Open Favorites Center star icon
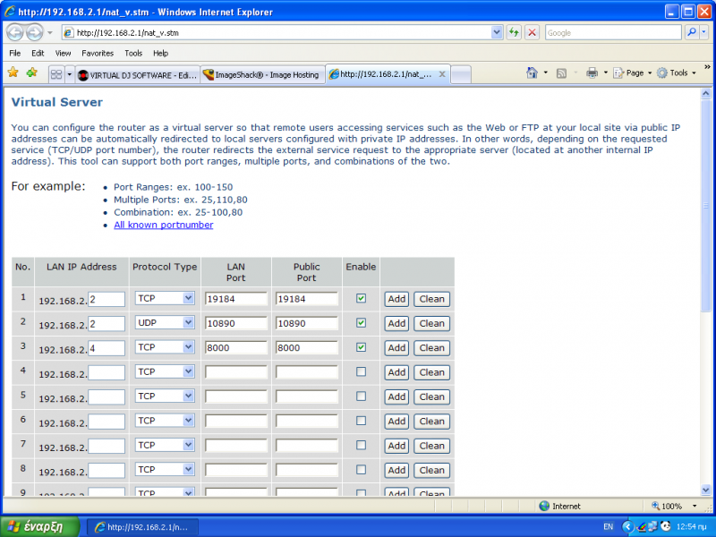Screen dimensions: 716x537 pos(13,73)
